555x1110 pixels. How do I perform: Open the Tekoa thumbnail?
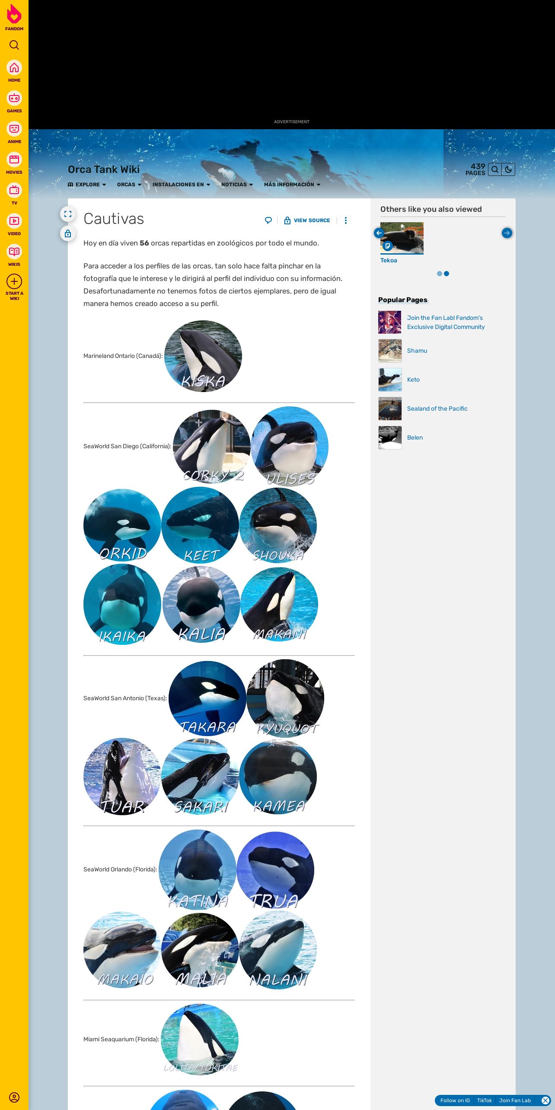tap(402, 238)
